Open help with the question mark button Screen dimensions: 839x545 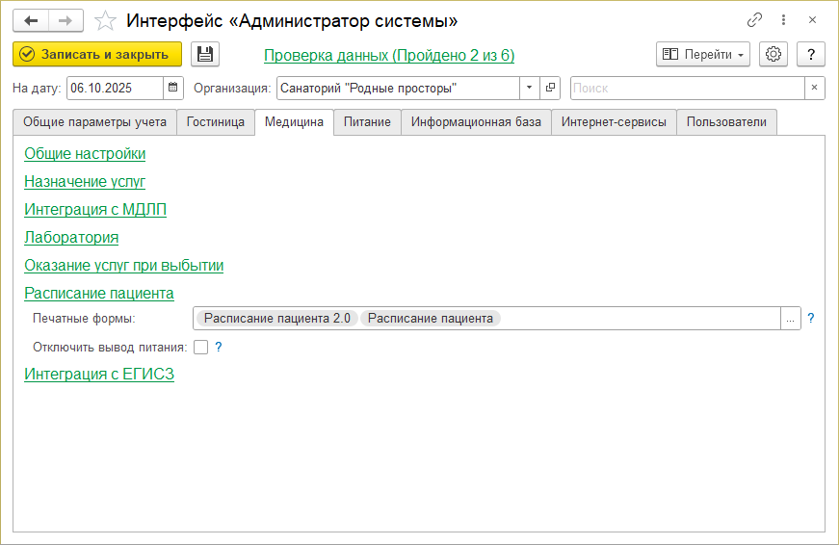click(811, 54)
